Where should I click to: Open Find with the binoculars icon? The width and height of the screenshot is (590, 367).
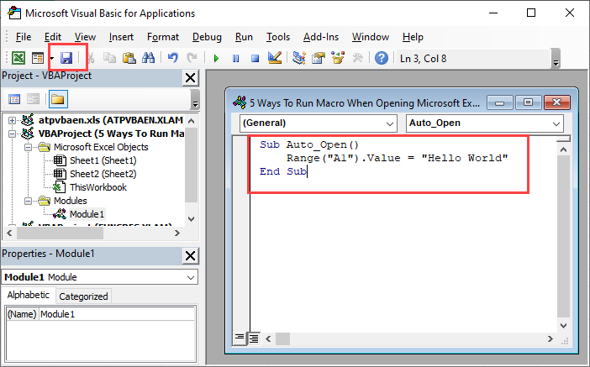tap(148, 58)
